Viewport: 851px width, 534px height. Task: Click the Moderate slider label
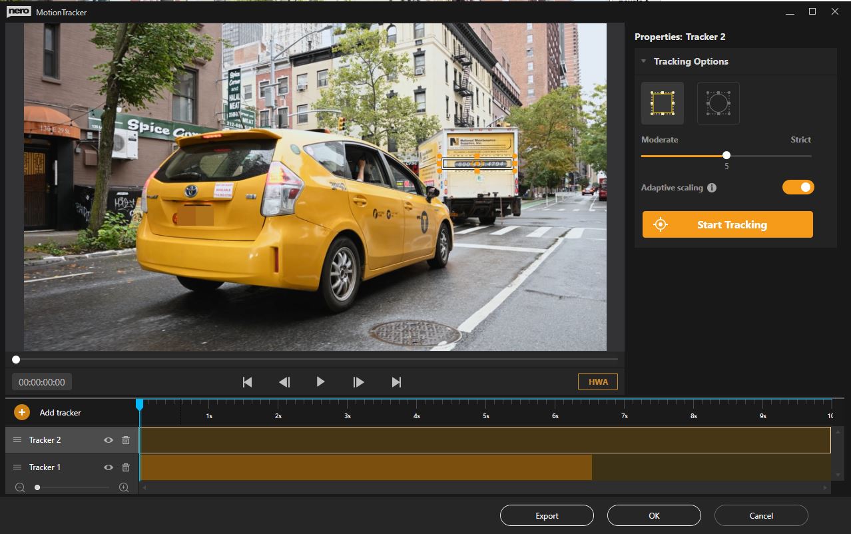659,140
